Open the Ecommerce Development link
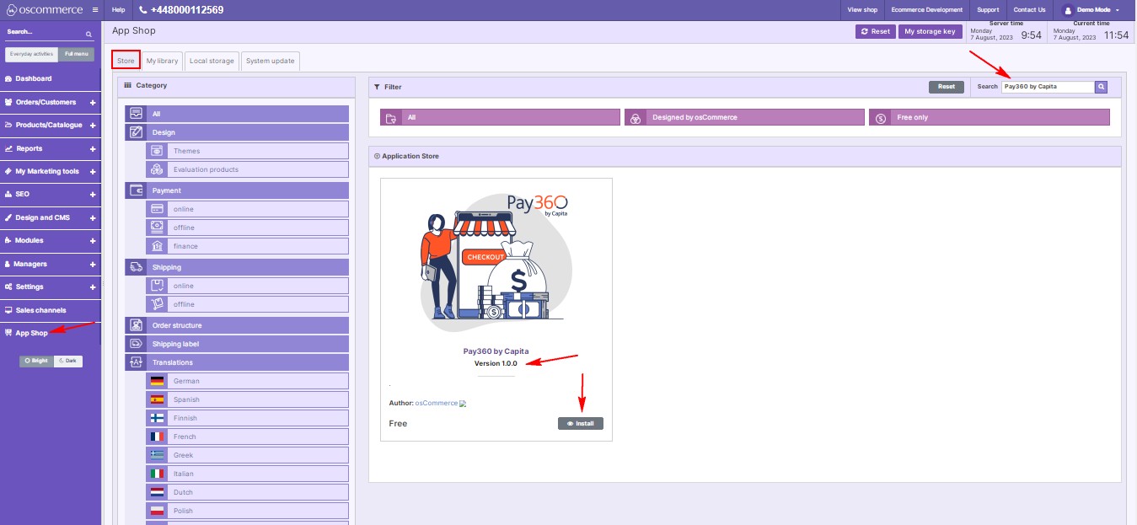This screenshot has height=525, width=1137. click(926, 9)
